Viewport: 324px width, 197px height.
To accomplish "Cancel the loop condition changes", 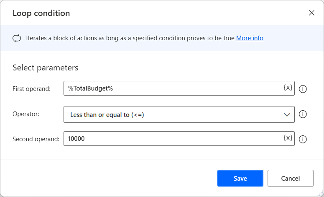I will click(290, 178).
